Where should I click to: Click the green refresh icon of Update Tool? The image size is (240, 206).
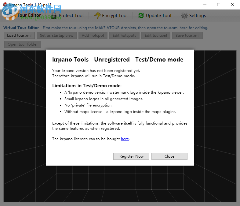[141, 16]
